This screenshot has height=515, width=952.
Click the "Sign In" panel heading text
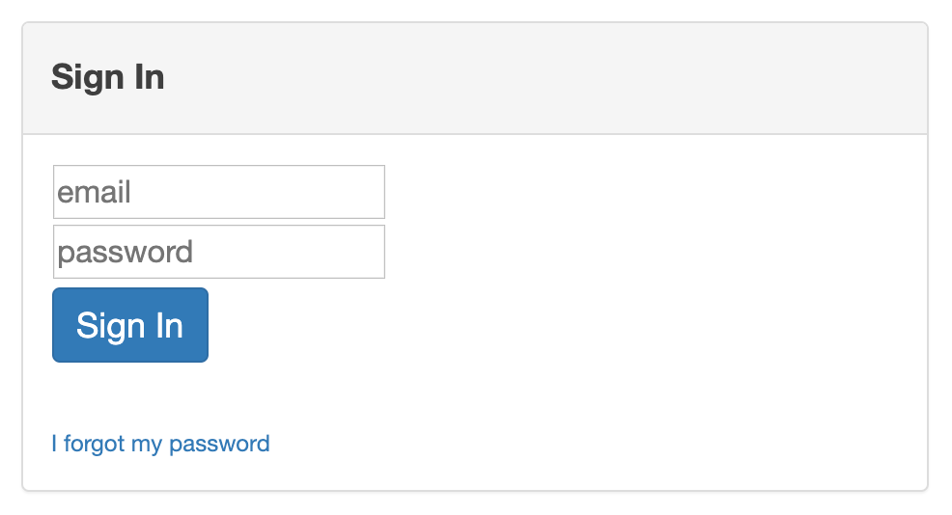click(x=108, y=77)
